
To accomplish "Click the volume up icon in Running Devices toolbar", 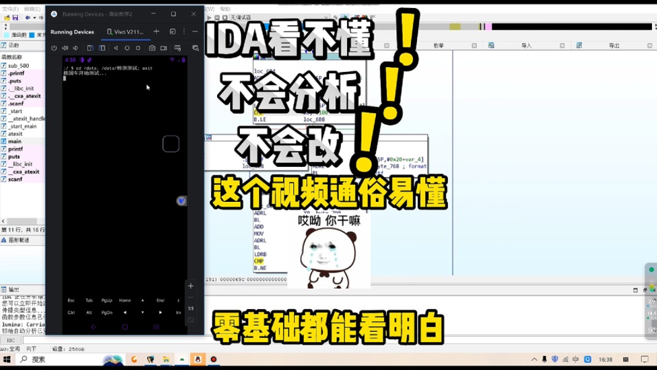I will 65,48.
